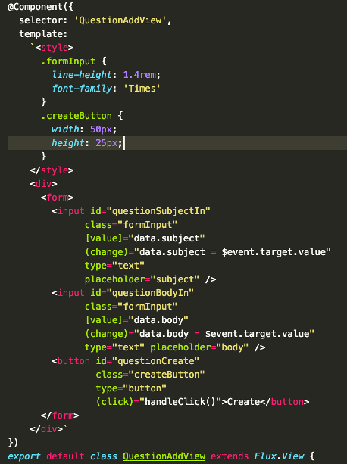347x464 pixels.
Task: Click the id "questionSubjectIn" attribute value
Action: [158, 211]
